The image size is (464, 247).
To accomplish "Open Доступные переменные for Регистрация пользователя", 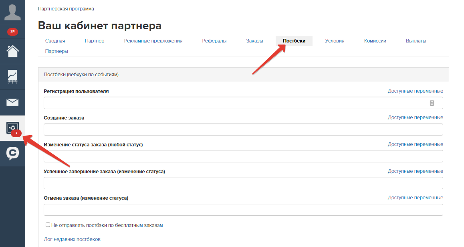I will tap(416, 91).
